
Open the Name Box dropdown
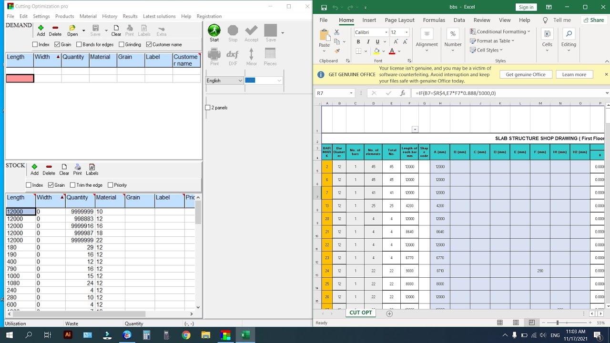point(351,93)
